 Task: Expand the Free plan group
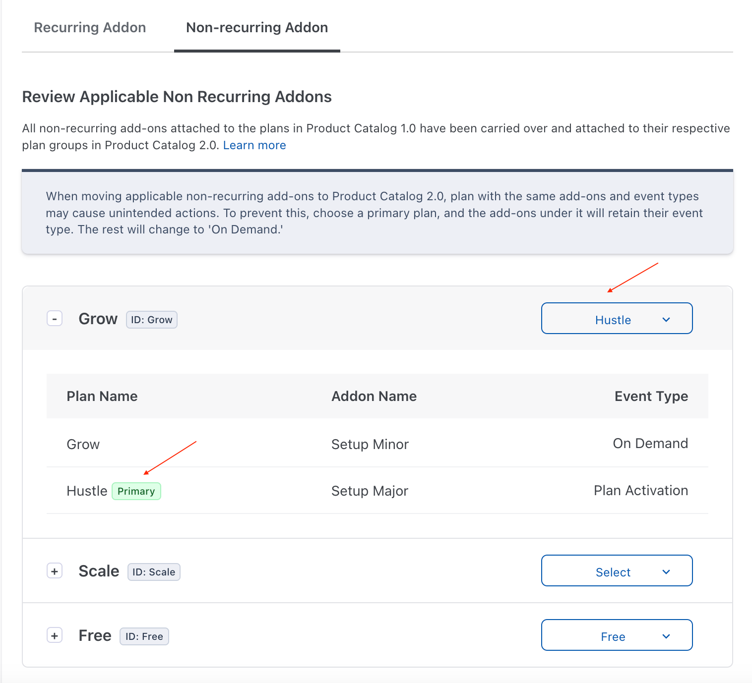(x=55, y=635)
